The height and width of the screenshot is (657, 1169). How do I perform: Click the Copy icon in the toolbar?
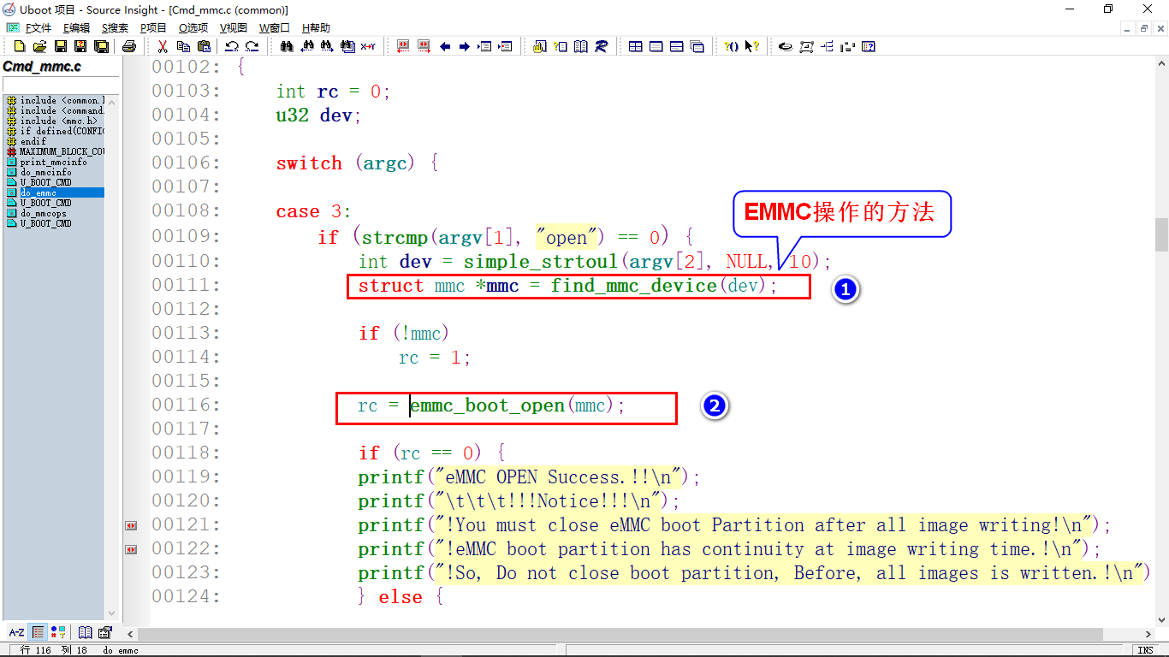coord(183,46)
